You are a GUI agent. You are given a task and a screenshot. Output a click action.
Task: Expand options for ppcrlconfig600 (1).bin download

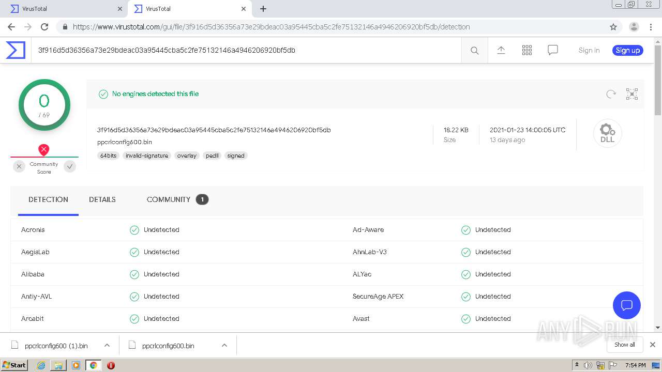pyautogui.click(x=107, y=345)
